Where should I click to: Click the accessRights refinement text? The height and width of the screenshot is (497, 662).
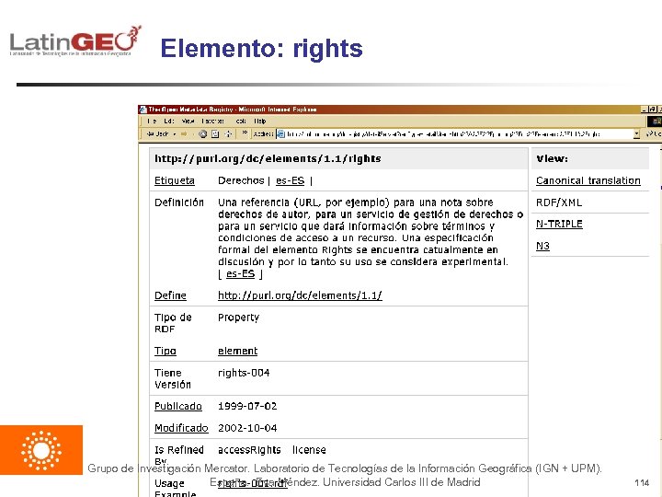(x=249, y=450)
